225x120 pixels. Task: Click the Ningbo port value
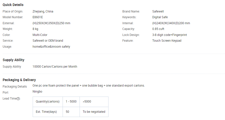pyautogui.click(x=37, y=92)
